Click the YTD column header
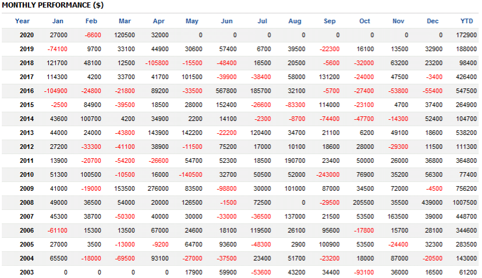This screenshot has height=278, width=482. click(x=466, y=21)
